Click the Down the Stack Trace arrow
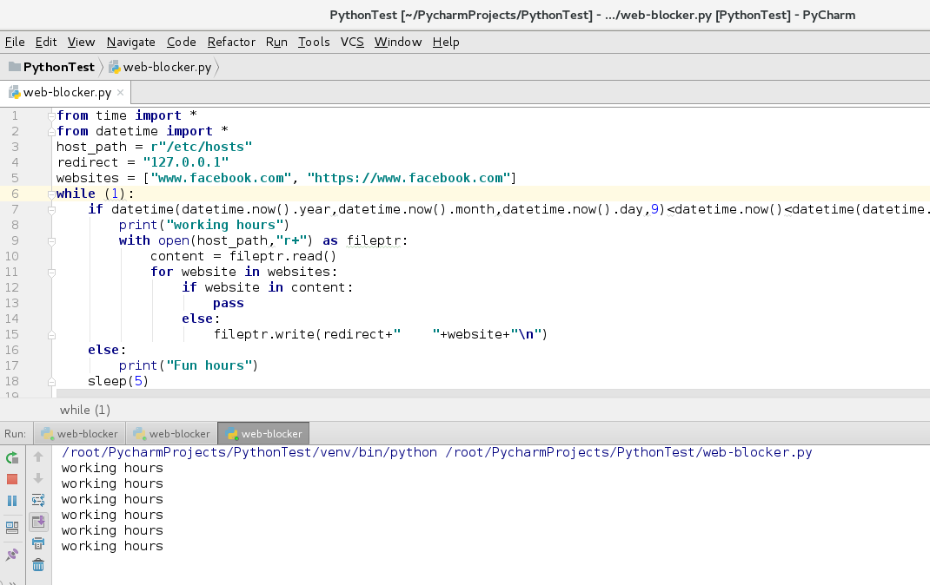Screen dimensions: 930x585 click(x=38, y=477)
